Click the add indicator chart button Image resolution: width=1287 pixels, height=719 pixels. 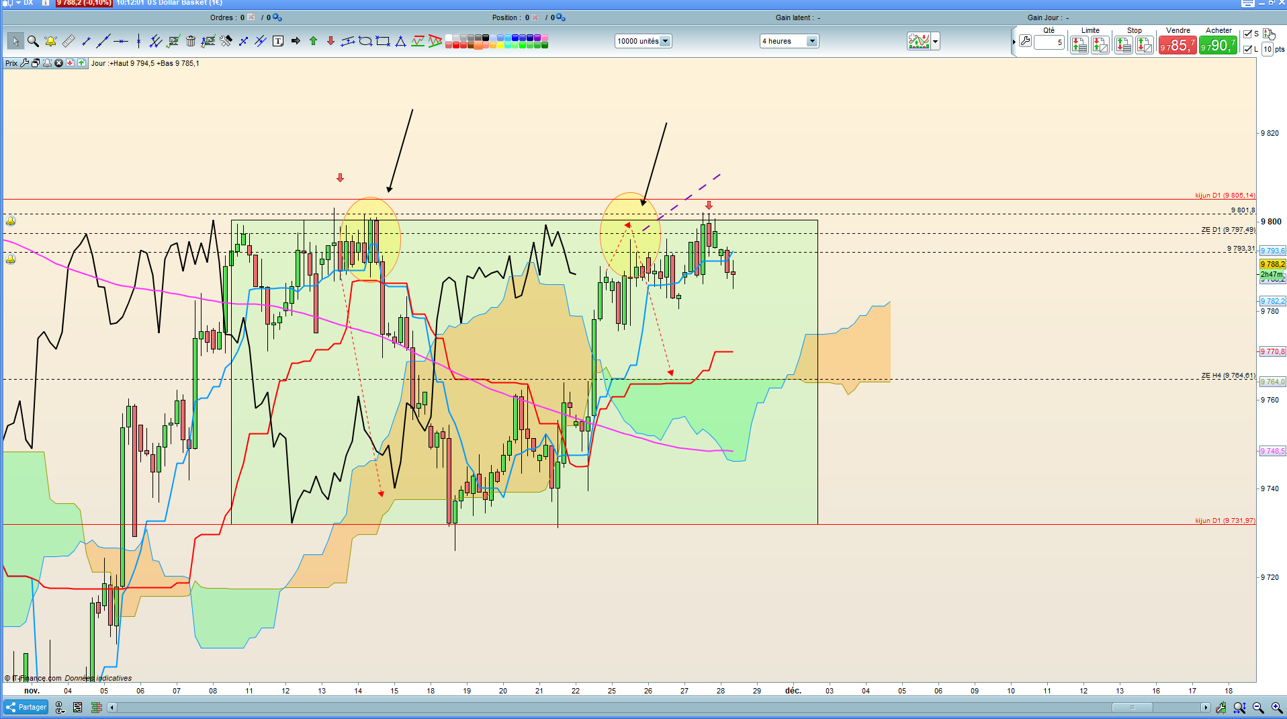919,42
